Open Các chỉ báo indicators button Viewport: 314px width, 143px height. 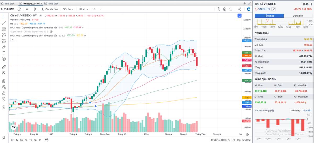pos(50,9)
